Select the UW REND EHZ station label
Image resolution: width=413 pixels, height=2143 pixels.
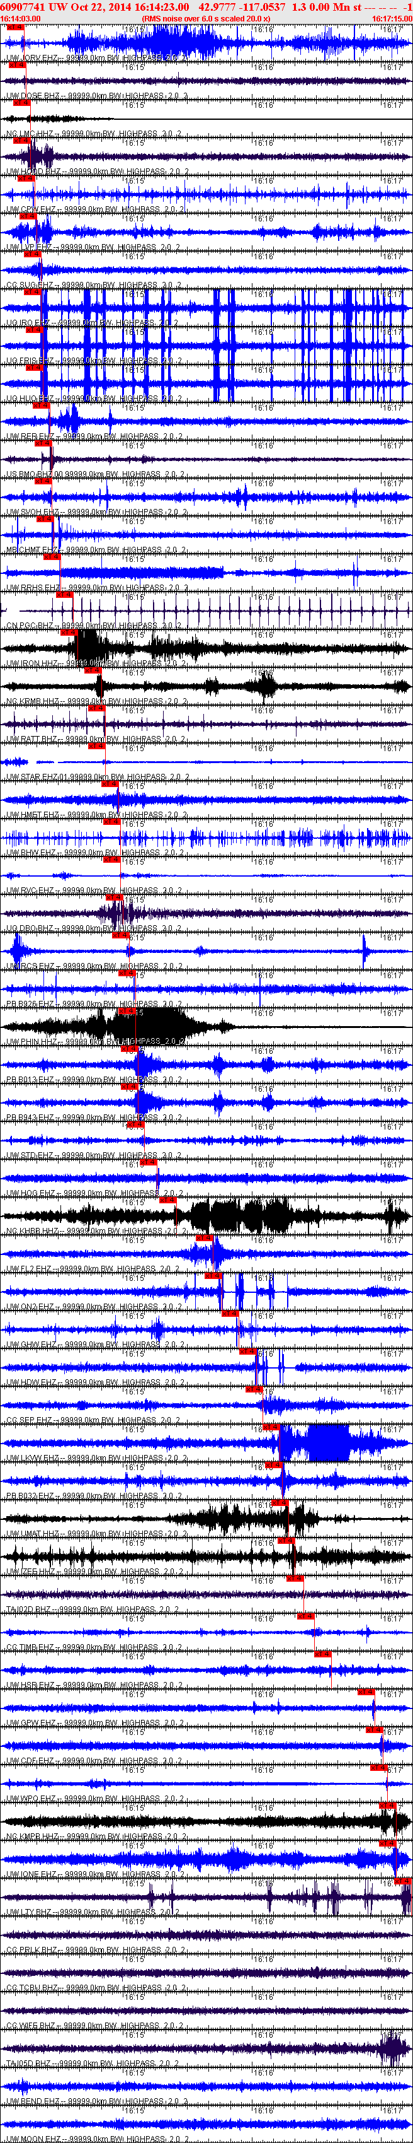pyautogui.click(x=96, y=2101)
